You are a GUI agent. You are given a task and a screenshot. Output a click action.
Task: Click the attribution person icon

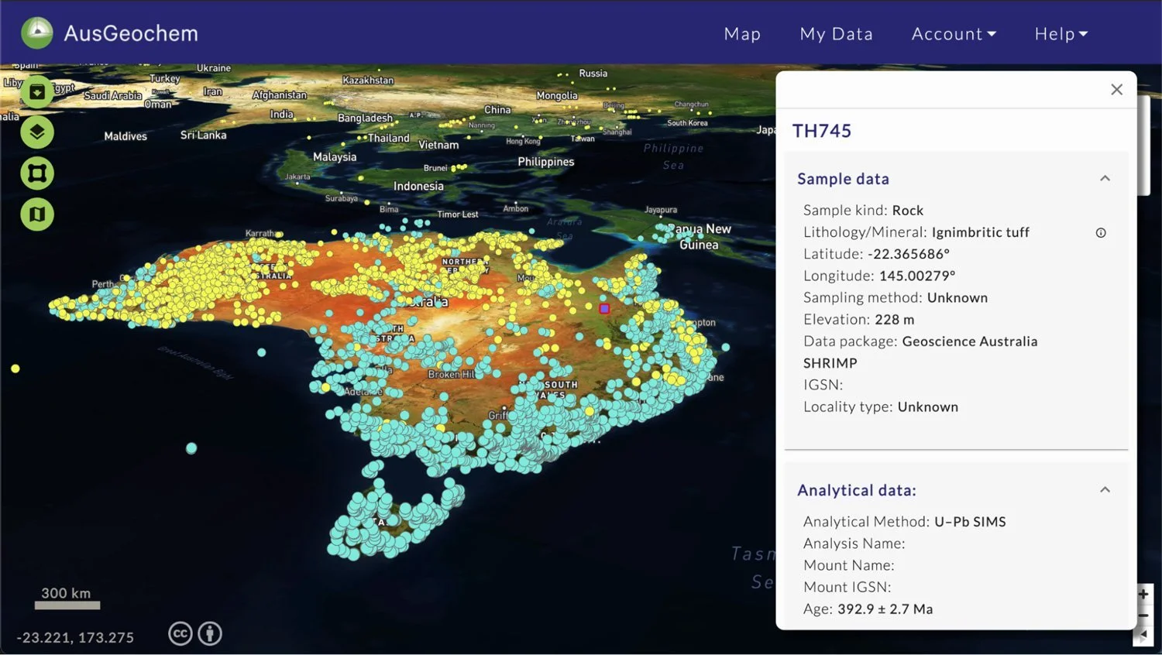click(210, 634)
